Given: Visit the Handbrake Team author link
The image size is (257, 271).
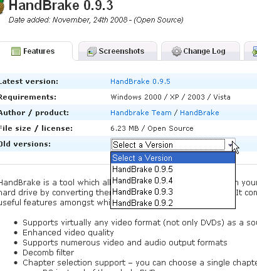Looking at the screenshot, I should pos(141,113).
